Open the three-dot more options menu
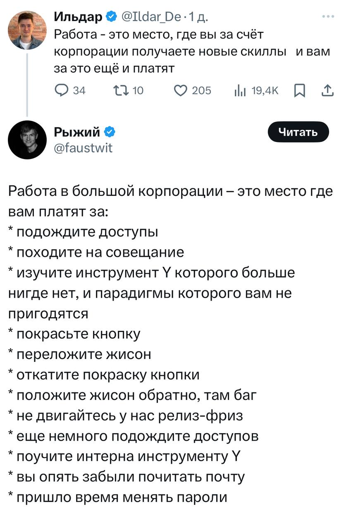 click(328, 17)
